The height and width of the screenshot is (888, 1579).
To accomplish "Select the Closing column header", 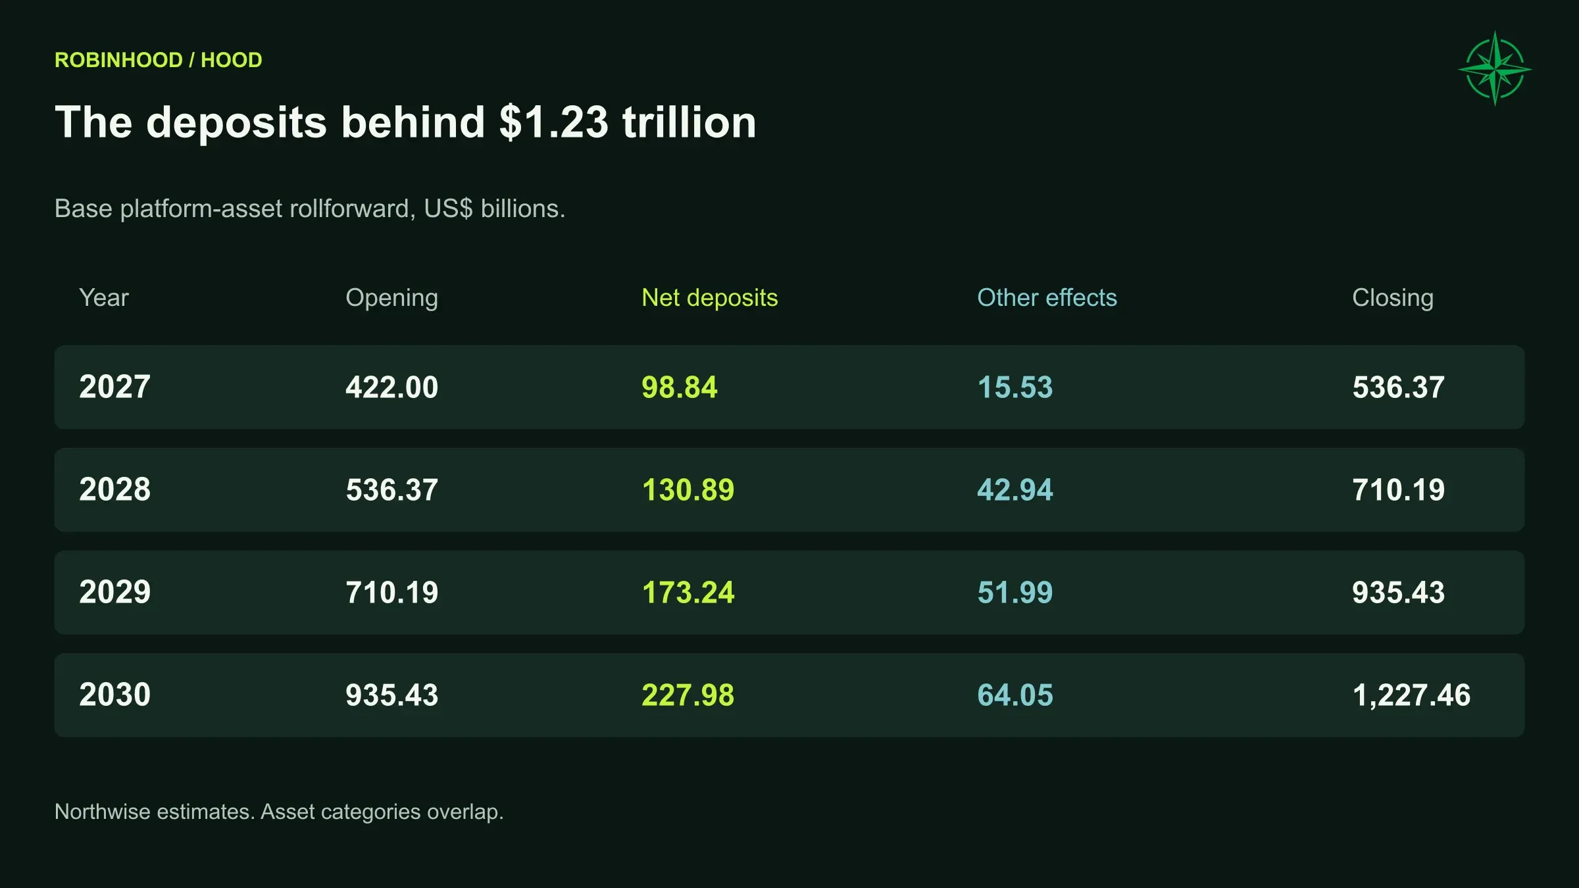I will pyautogui.click(x=1392, y=298).
